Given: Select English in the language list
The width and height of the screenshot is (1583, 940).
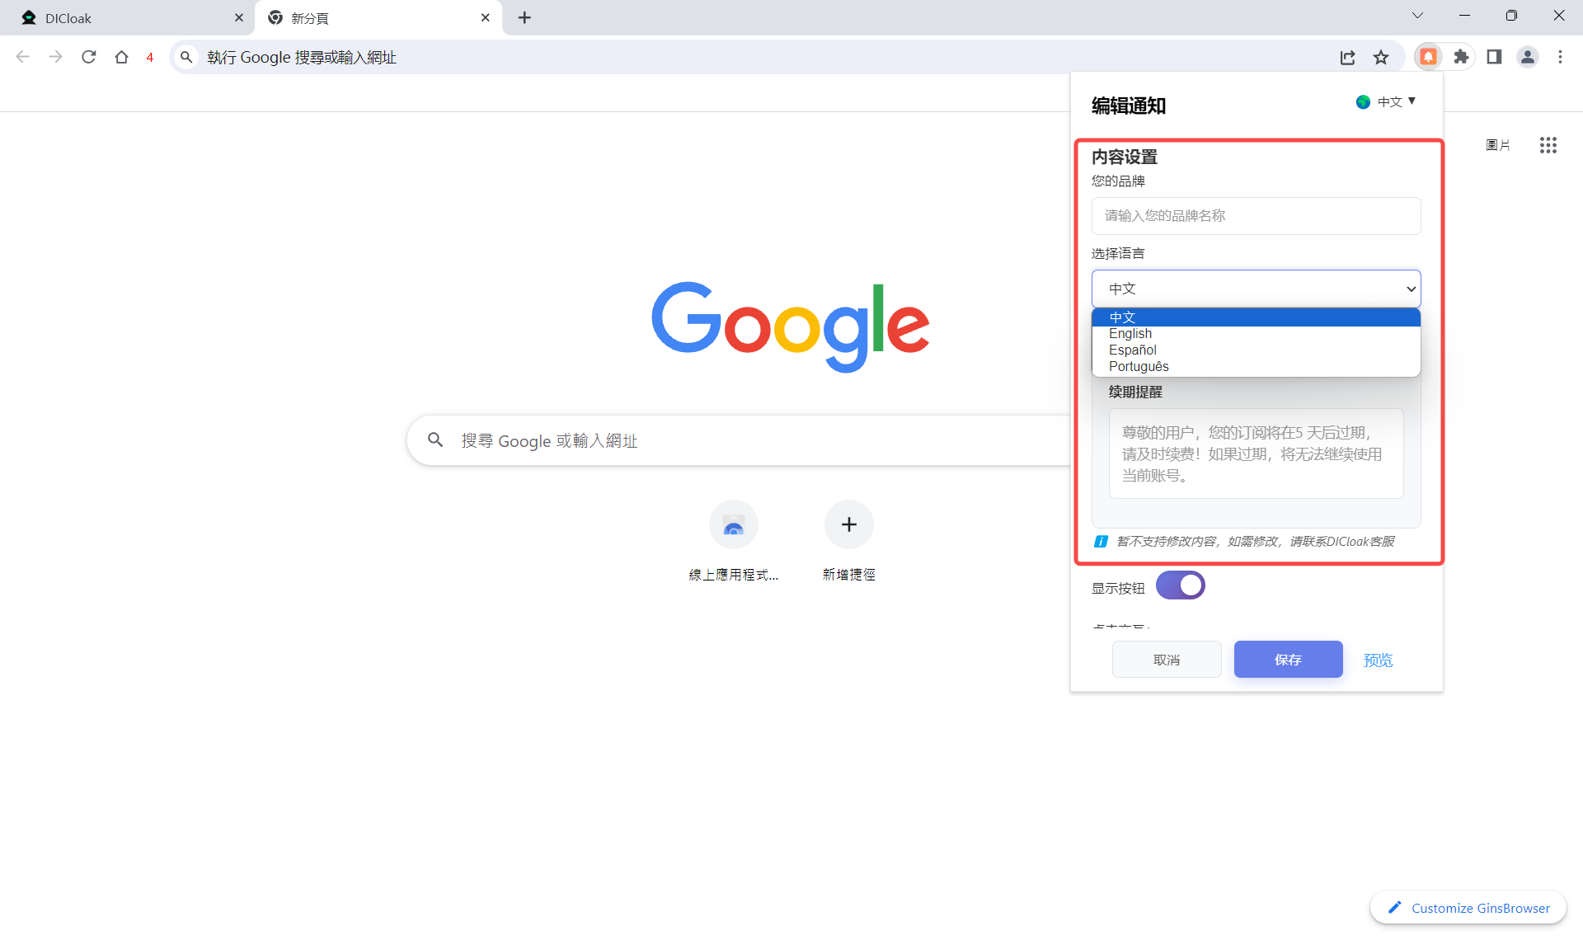Looking at the screenshot, I should (1256, 334).
